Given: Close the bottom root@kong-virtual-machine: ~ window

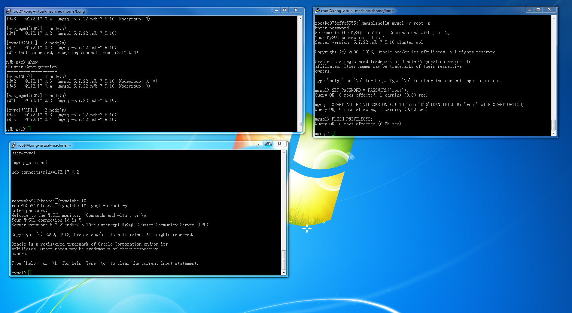Looking at the screenshot, I should [x=280, y=144].
